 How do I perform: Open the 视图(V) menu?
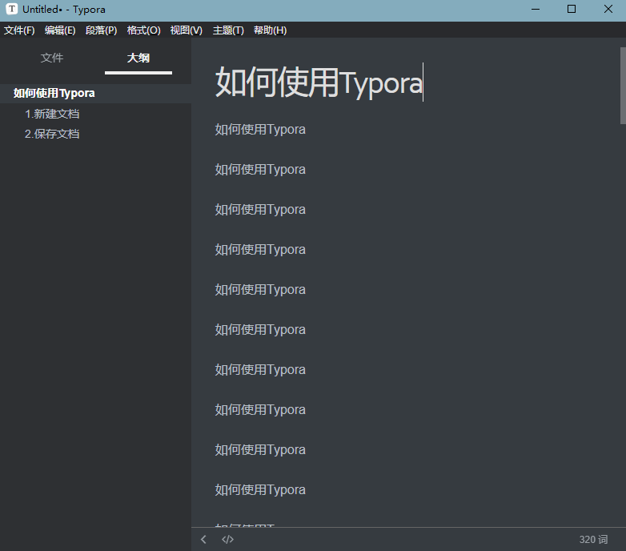click(x=186, y=30)
